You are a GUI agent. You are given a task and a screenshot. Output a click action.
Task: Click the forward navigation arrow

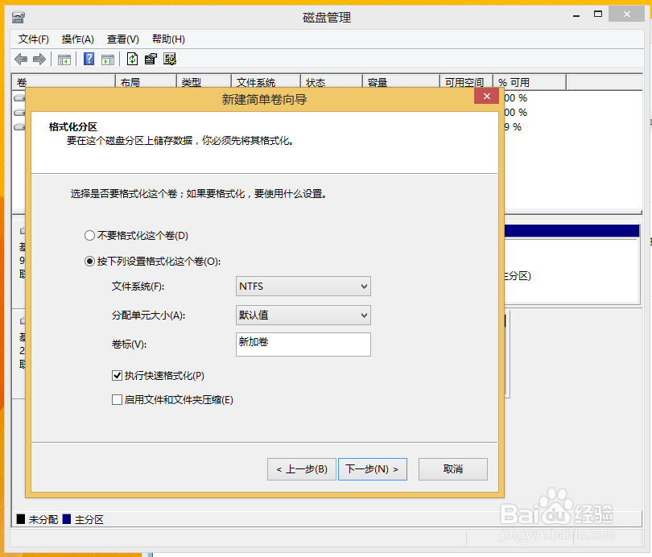click(x=39, y=58)
